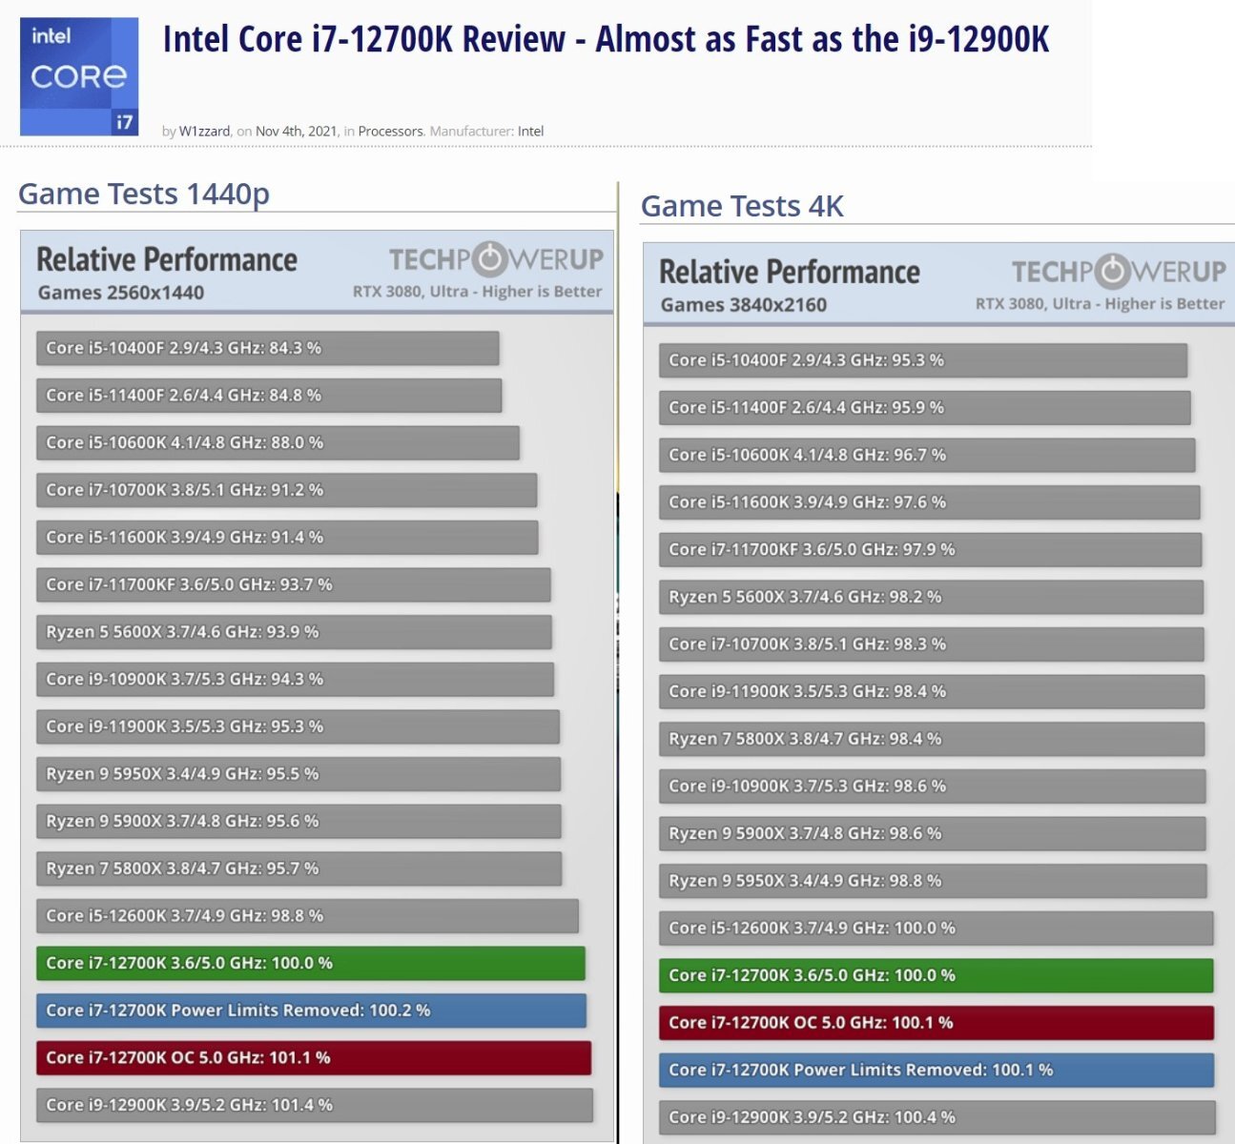Select the Core i5-11400F 95.9 % bar at 4K
The width and height of the screenshot is (1235, 1144).
click(925, 407)
